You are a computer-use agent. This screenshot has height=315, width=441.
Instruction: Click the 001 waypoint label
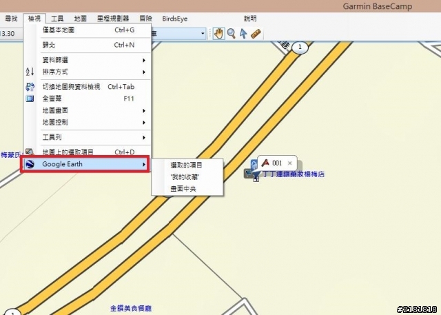tap(277, 163)
